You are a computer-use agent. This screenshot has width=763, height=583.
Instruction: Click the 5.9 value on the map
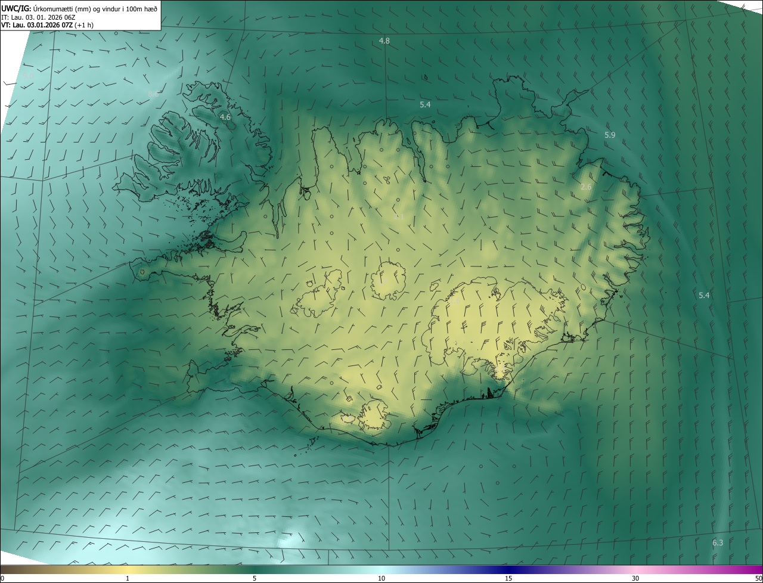click(x=610, y=135)
